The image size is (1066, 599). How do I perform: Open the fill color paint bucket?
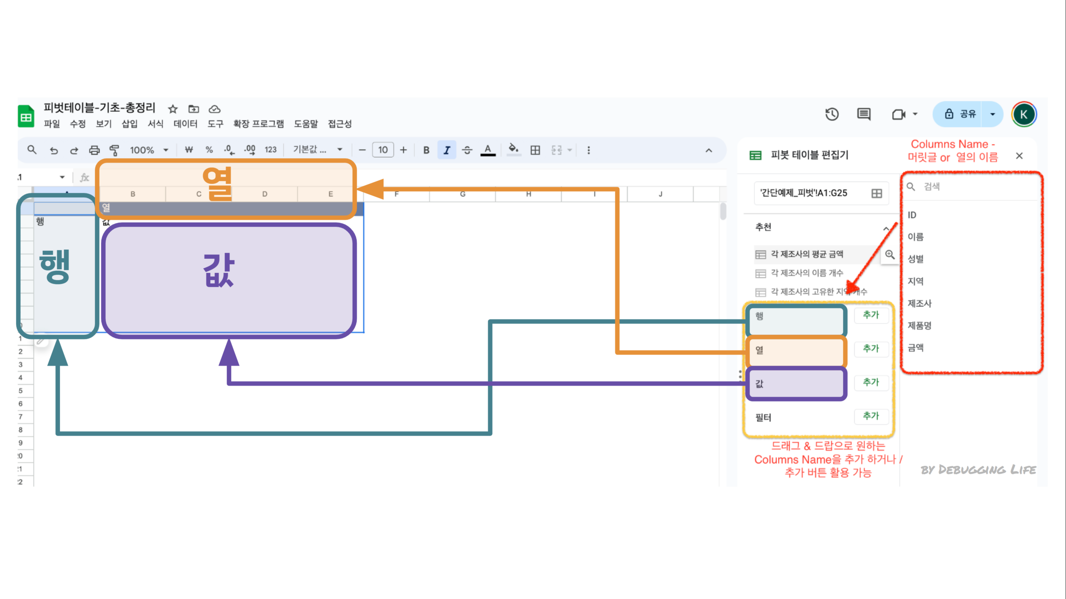513,149
